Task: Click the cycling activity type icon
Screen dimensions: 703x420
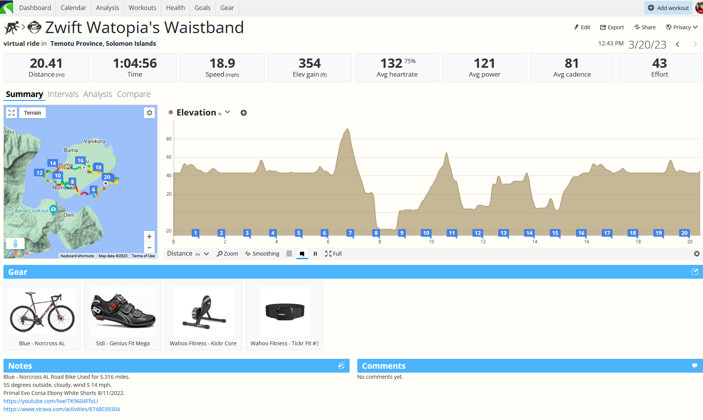Action: tap(12, 28)
